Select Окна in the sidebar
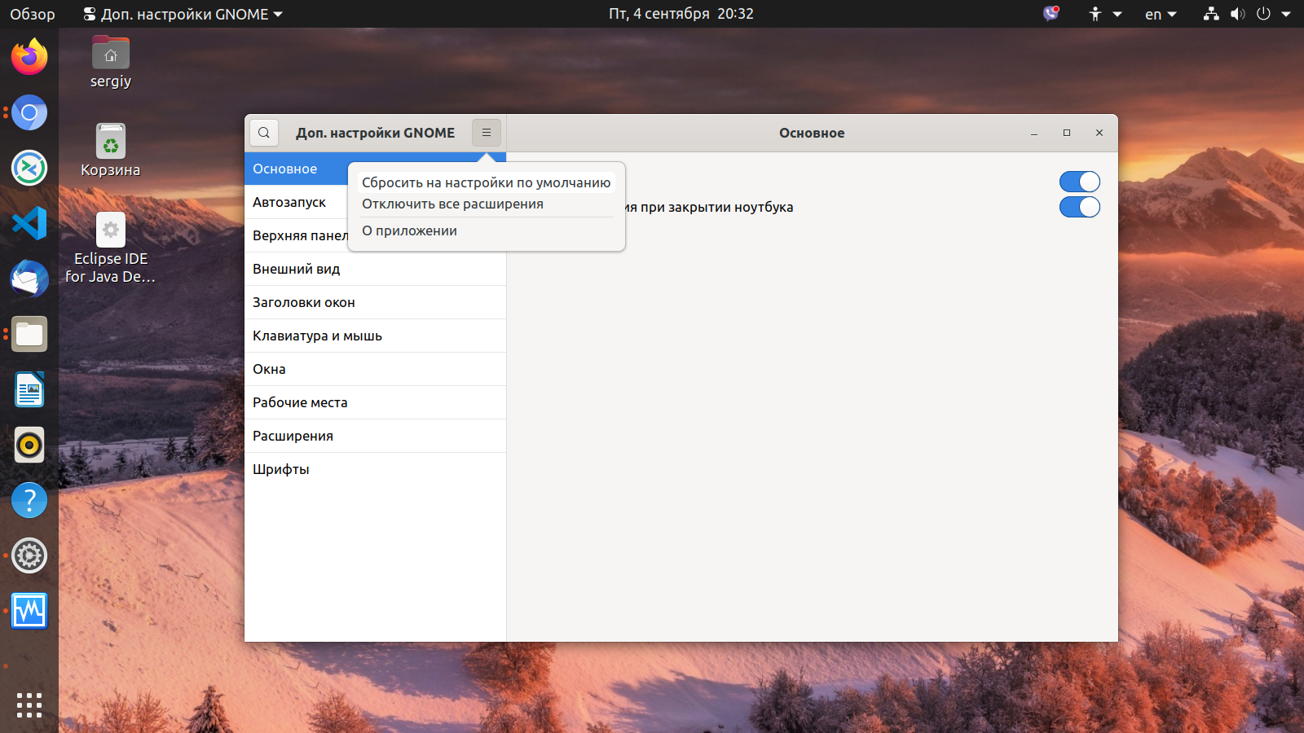Screen dimensions: 1304x733 tap(375, 369)
